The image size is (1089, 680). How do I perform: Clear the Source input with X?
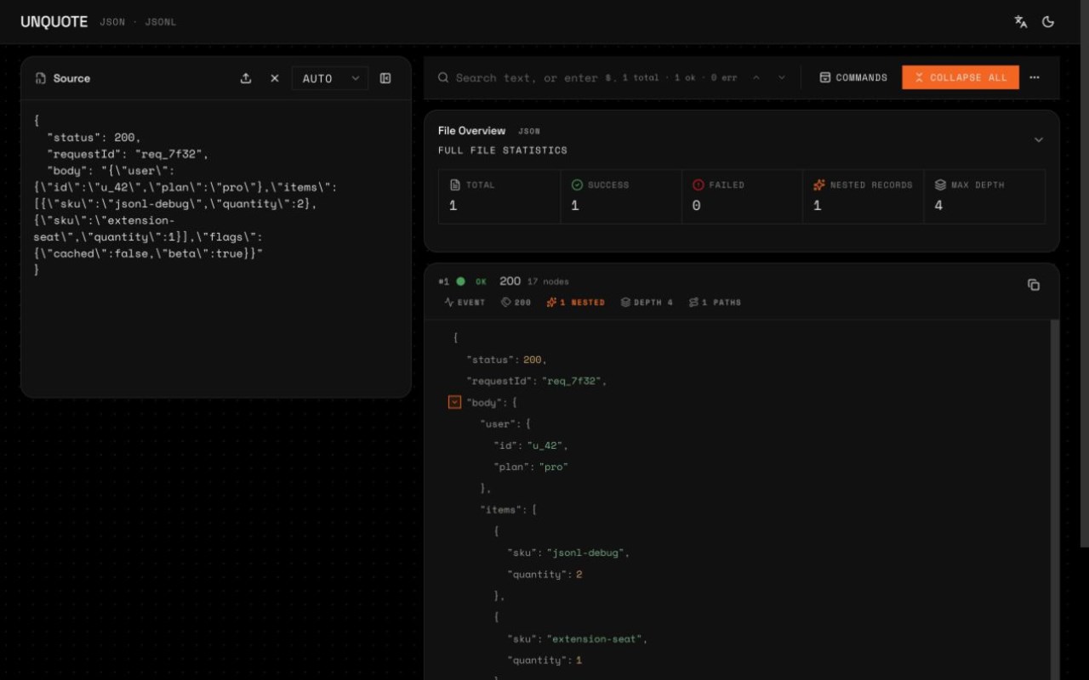coord(275,78)
